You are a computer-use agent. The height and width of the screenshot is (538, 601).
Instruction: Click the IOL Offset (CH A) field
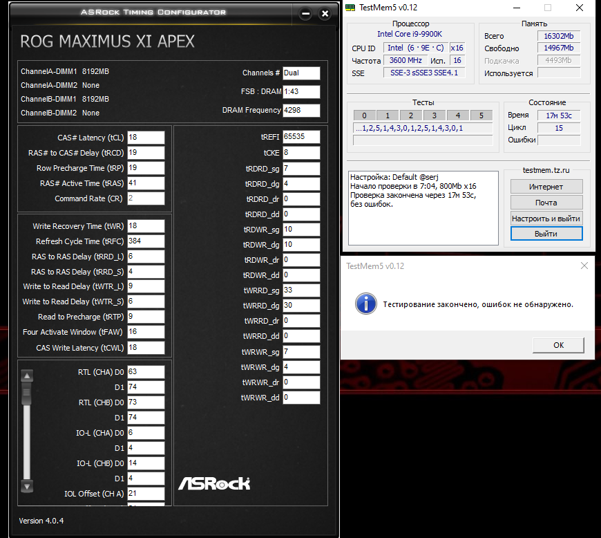point(146,494)
